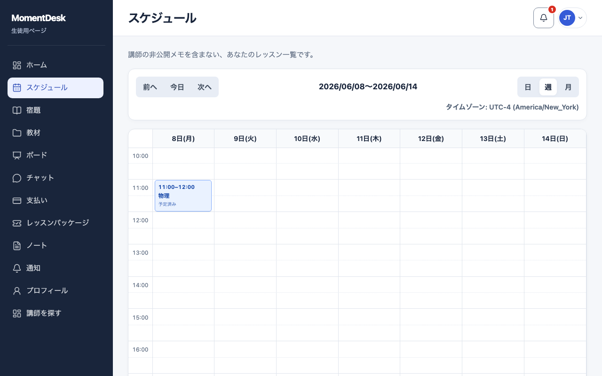Click the calendar icon beside スケジュール
This screenshot has height=376, width=602.
click(17, 88)
